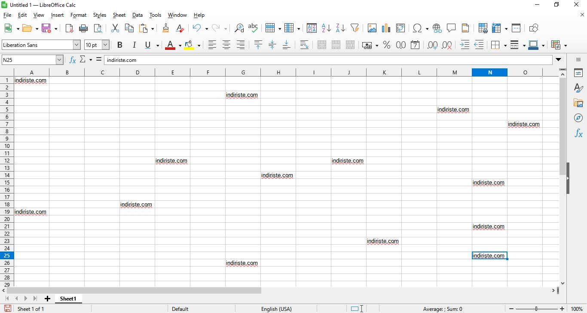Open the Format menu
This screenshot has width=587, height=313.
tap(78, 15)
